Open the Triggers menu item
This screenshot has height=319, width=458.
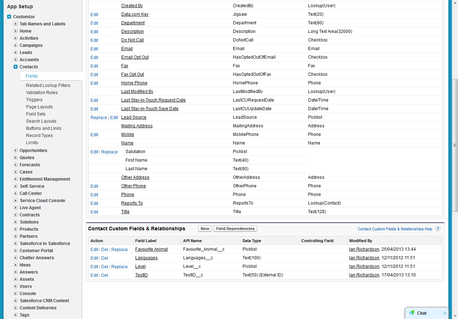tap(34, 100)
